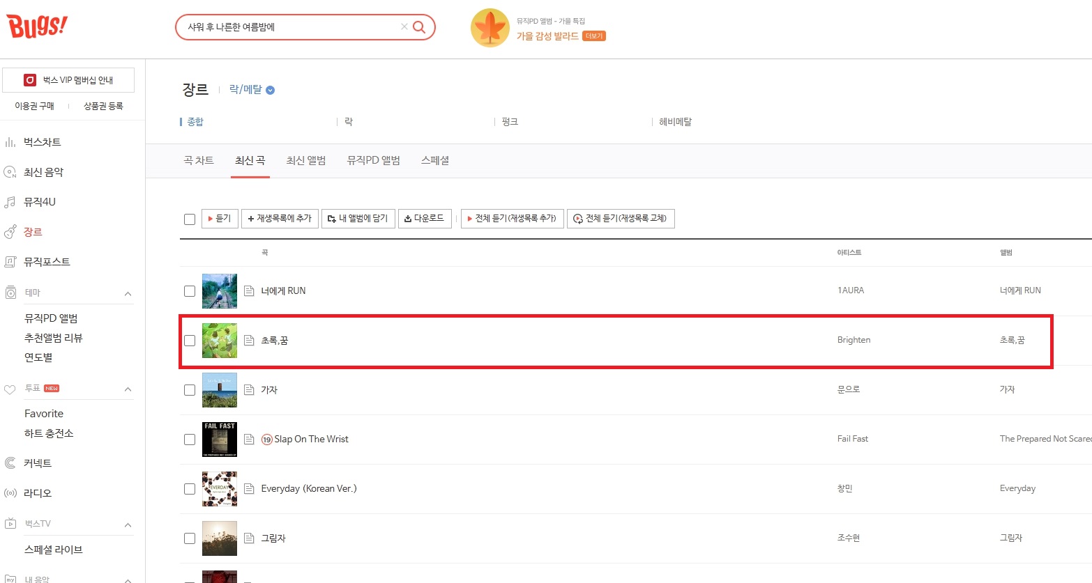Screen dimensions: 1092x583
Task: Open the 뮤직PD 앨범 tab
Action: [x=374, y=161]
